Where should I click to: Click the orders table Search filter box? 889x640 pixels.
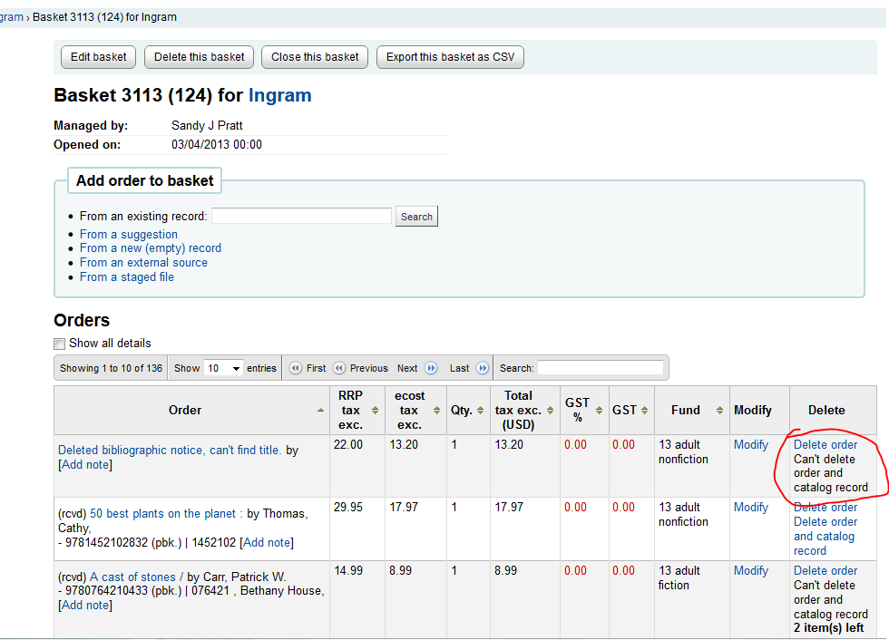tap(600, 368)
